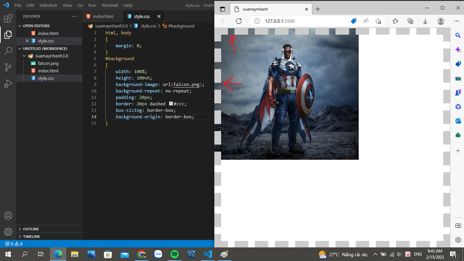Open the Extensions view in VS Code activity bar

tap(8, 18)
